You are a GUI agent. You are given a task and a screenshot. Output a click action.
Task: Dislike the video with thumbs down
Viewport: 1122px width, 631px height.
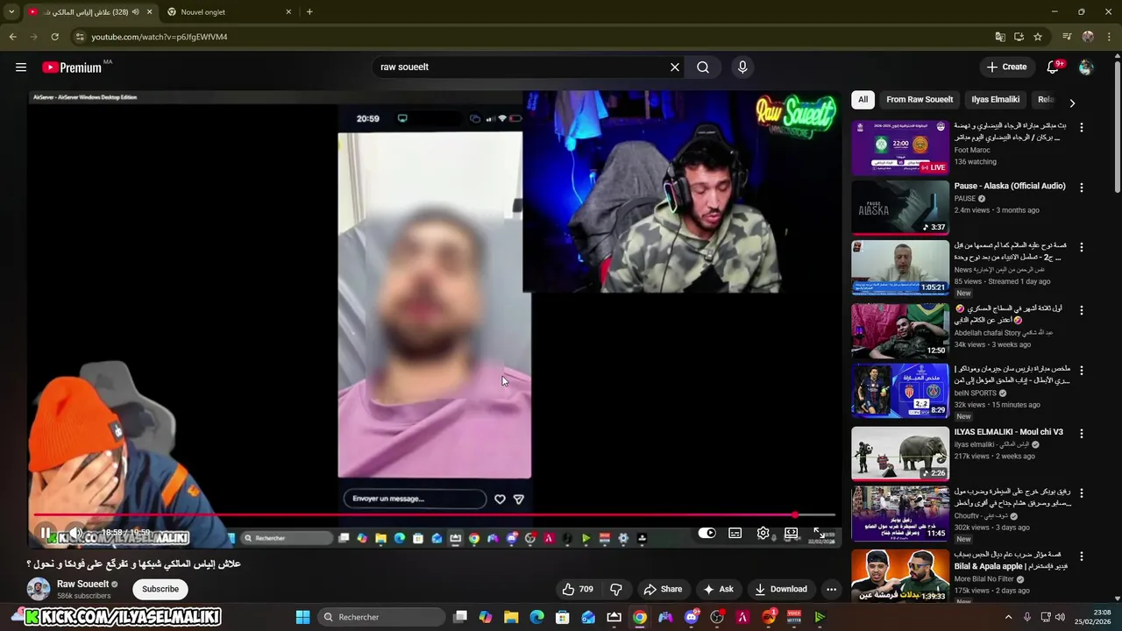(x=616, y=589)
